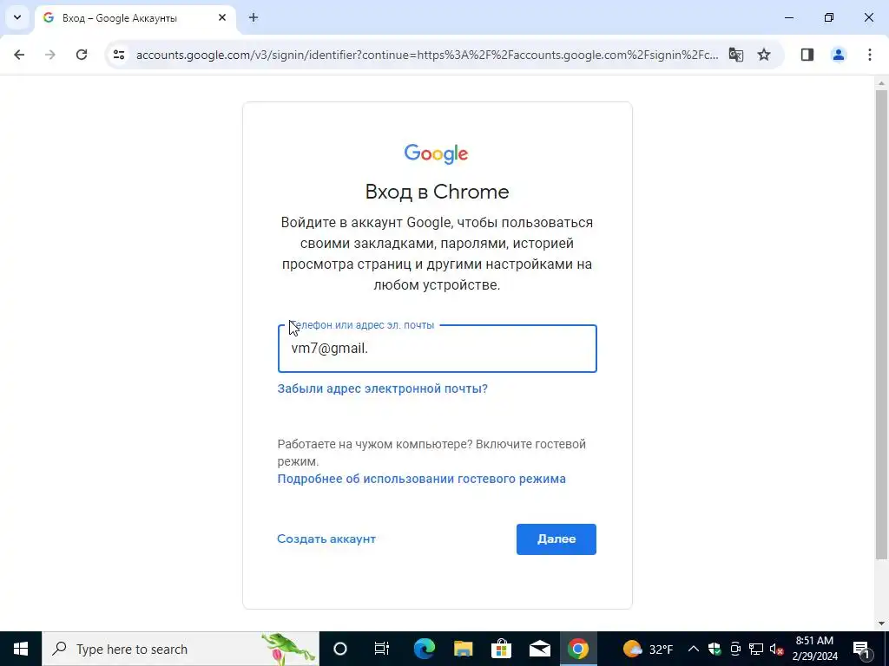Show hidden system tray icons chevron
Image resolution: width=889 pixels, height=666 pixels.
tap(693, 649)
